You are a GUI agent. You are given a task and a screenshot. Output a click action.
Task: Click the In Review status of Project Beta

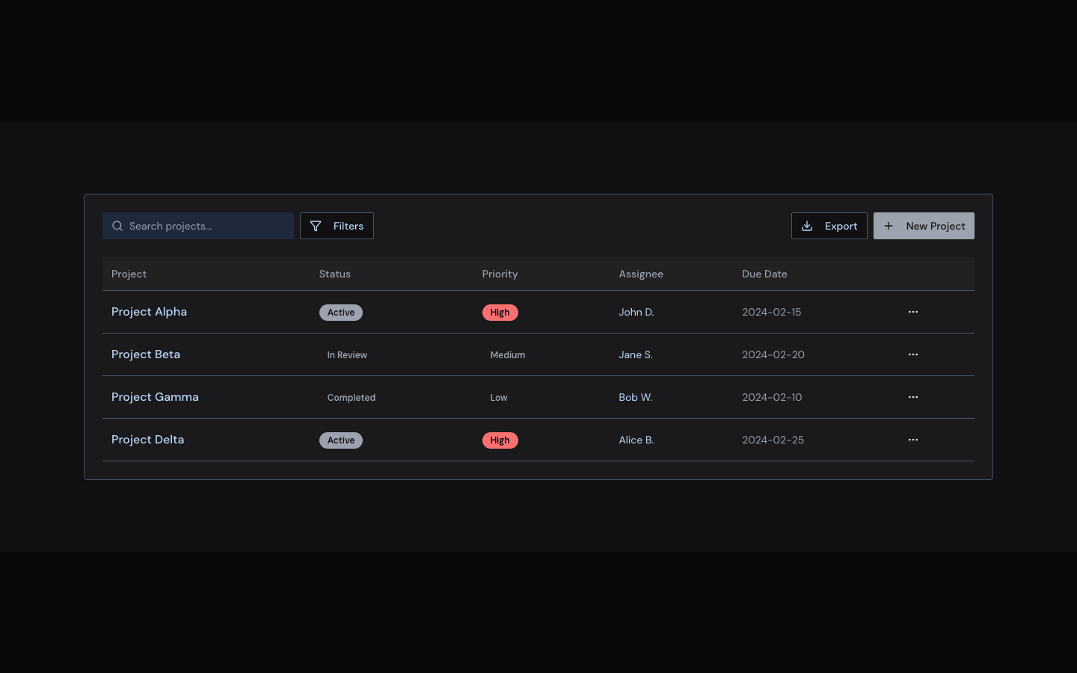[347, 355]
